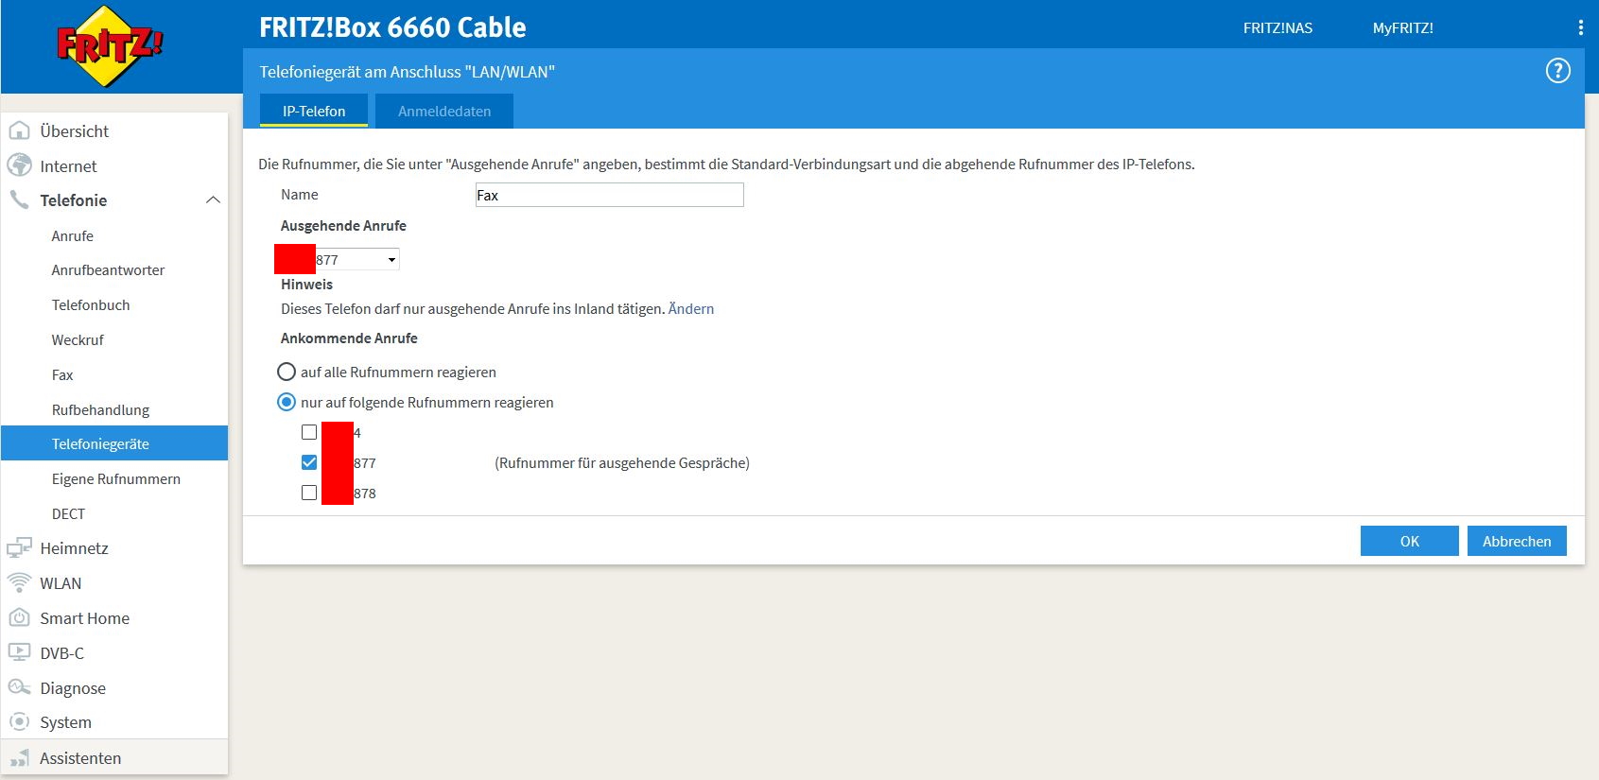This screenshot has height=780, width=1599.
Task: Click the 'FRITZ!Box 6660 Cable' title
Action: point(392,27)
